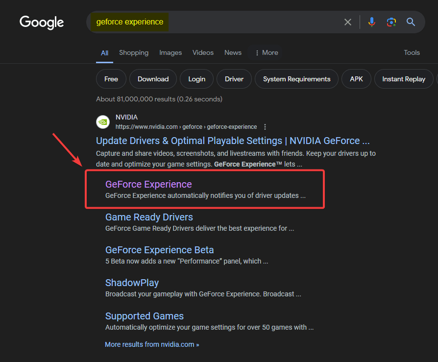Switch to the Images tab
This screenshot has height=362, width=438.
tap(170, 52)
